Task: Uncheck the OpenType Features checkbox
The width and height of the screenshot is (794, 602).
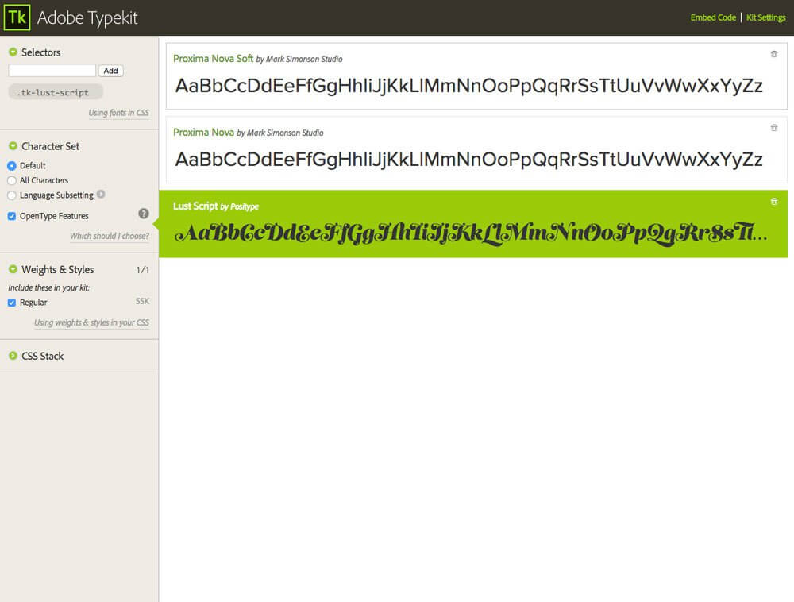Action: click(12, 216)
